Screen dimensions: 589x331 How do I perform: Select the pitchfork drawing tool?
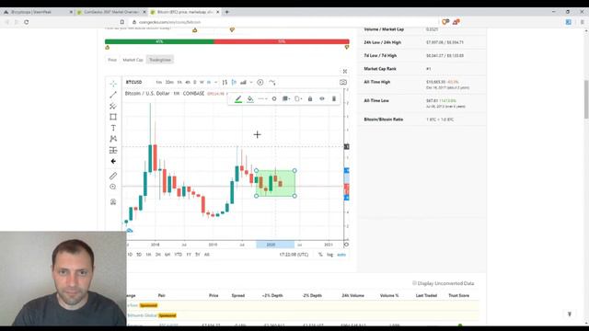tap(113, 106)
